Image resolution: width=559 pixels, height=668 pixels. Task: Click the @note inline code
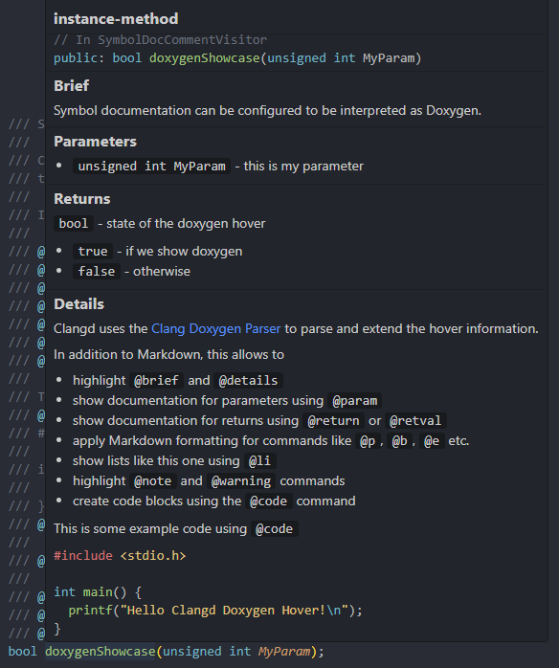[152, 480]
